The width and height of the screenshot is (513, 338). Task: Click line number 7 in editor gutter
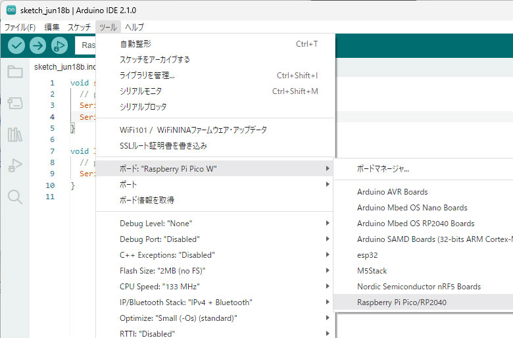coord(53,151)
